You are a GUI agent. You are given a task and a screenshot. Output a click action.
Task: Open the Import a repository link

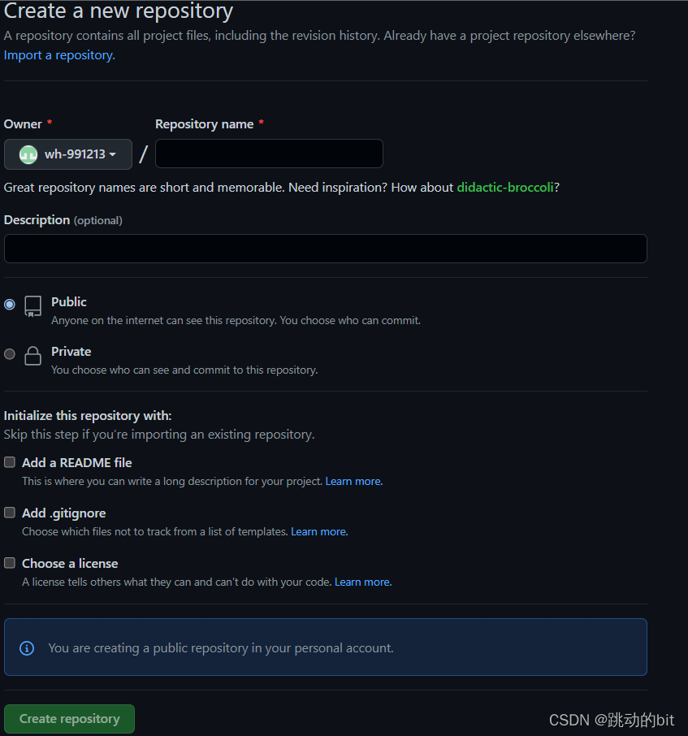[59, 55]
